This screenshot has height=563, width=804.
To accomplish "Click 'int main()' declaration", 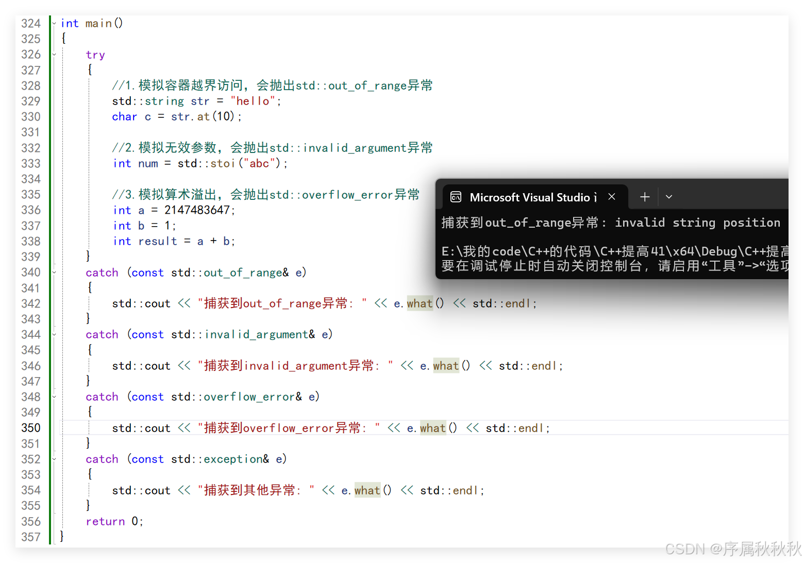I will 92,24.
